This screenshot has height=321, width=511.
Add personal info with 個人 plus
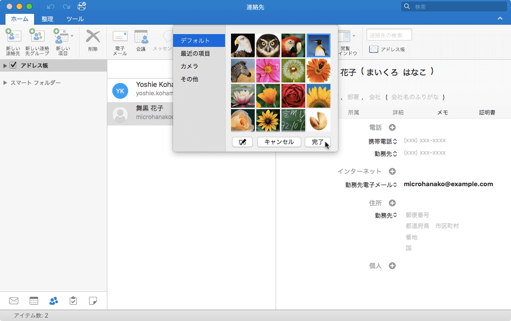[x=392, y=266]
